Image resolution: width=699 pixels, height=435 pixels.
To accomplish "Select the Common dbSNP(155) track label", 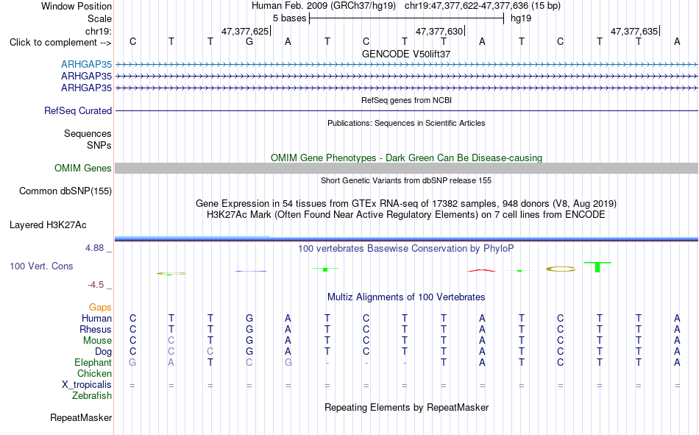I will point(65,191).
